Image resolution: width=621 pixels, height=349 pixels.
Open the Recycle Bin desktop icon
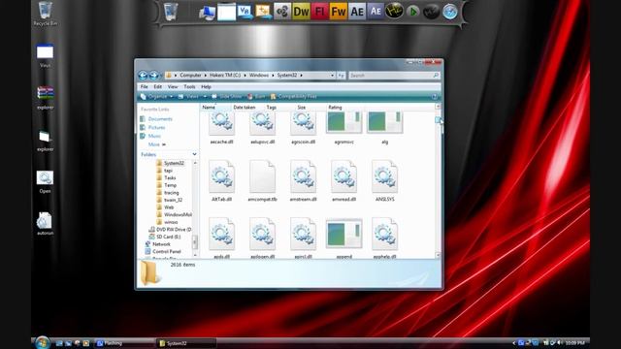click(46, 14)
